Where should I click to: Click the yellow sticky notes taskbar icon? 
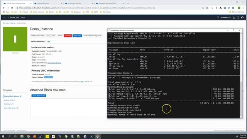click(47, 136)
